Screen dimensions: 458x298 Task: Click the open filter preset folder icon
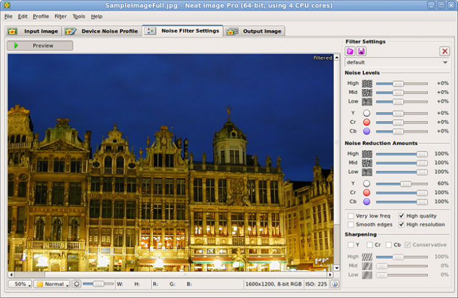[351, 51]
